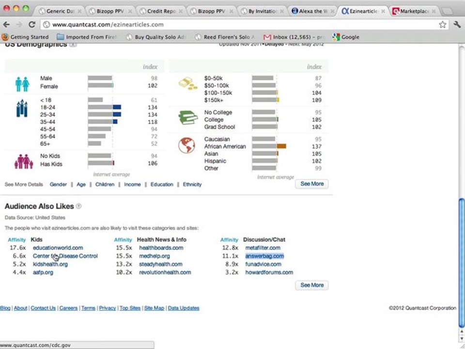
Task: Open the Reed Floren's Solo Ads bookmark
Action: tap(225, 37)
